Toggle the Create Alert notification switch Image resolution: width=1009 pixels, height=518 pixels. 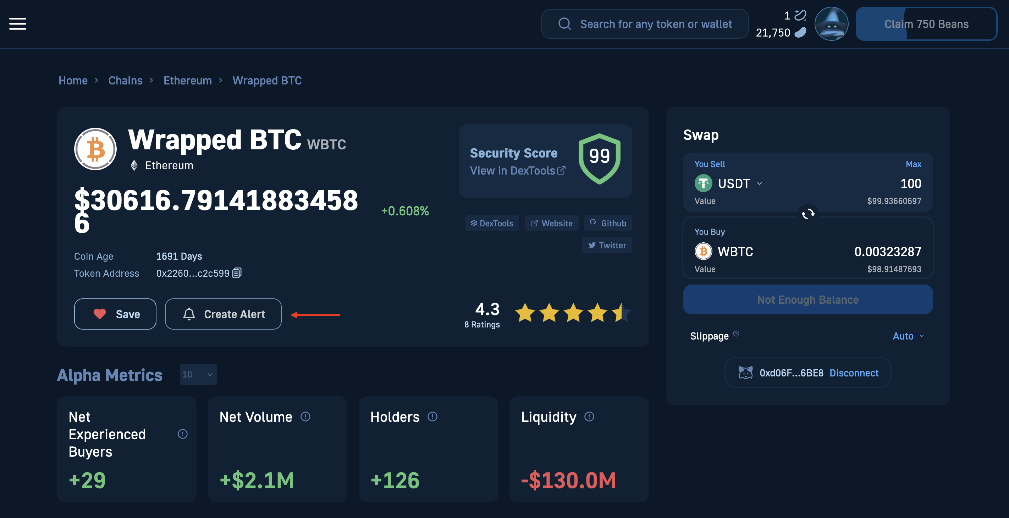pyautogui.click(x=222, y=313)
